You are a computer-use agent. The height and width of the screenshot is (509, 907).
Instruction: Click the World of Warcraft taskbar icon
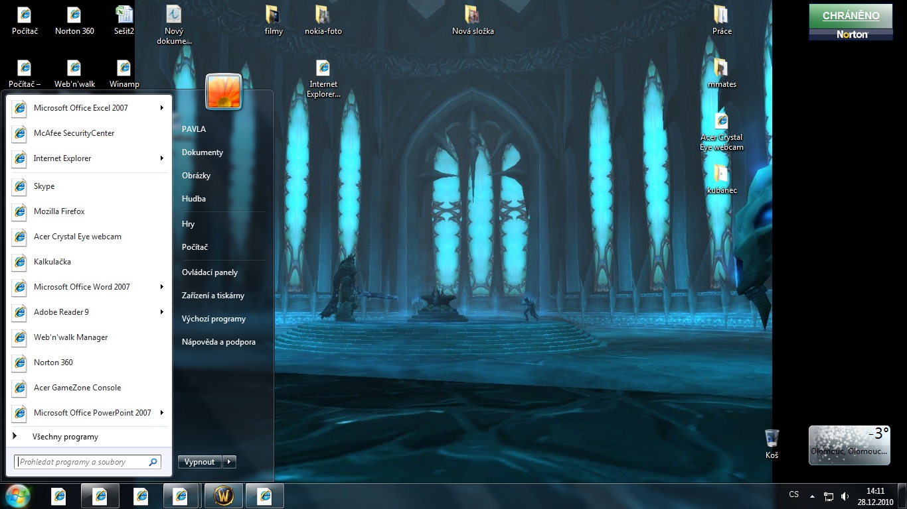point(224,496)
